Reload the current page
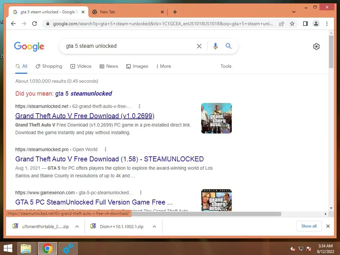 tap(35, 24)
